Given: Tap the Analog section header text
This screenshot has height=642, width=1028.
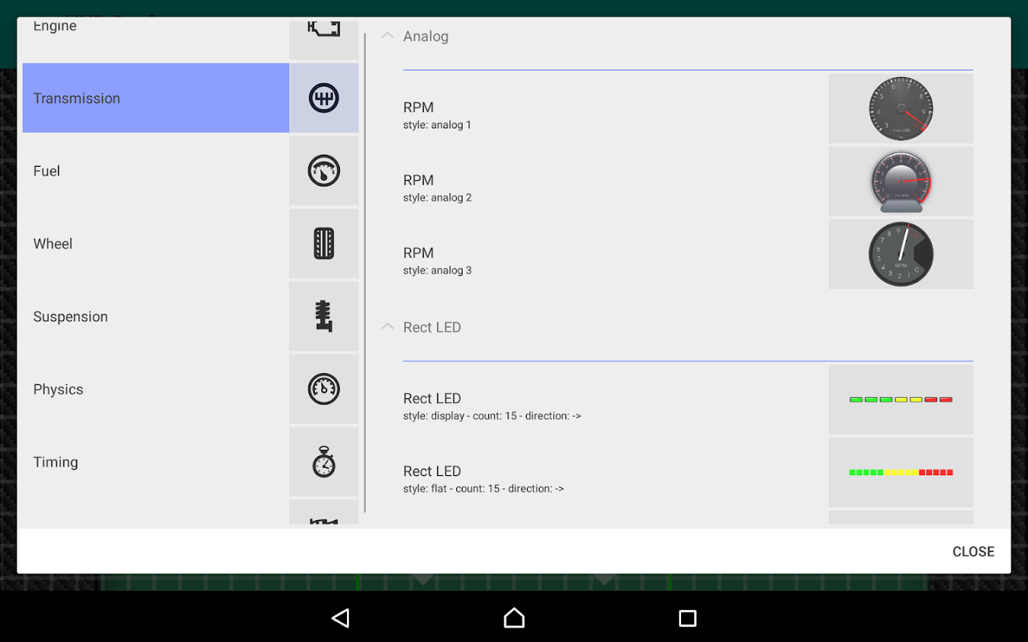Looking at the screenshot, I should point(425,36).
